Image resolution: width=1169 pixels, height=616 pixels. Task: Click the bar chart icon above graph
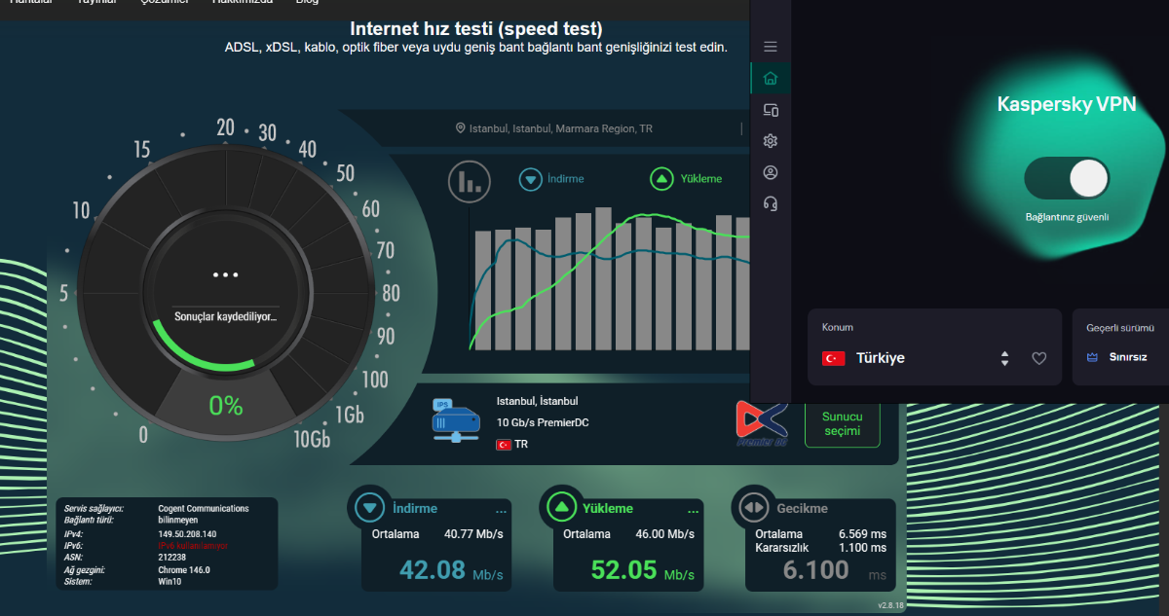470,182
